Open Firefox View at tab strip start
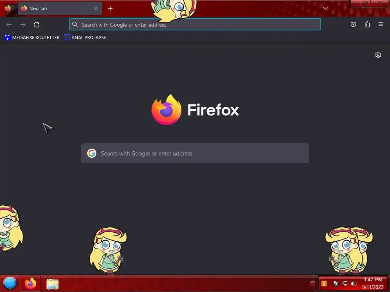390x292 pixels. [x=8, y=8]
